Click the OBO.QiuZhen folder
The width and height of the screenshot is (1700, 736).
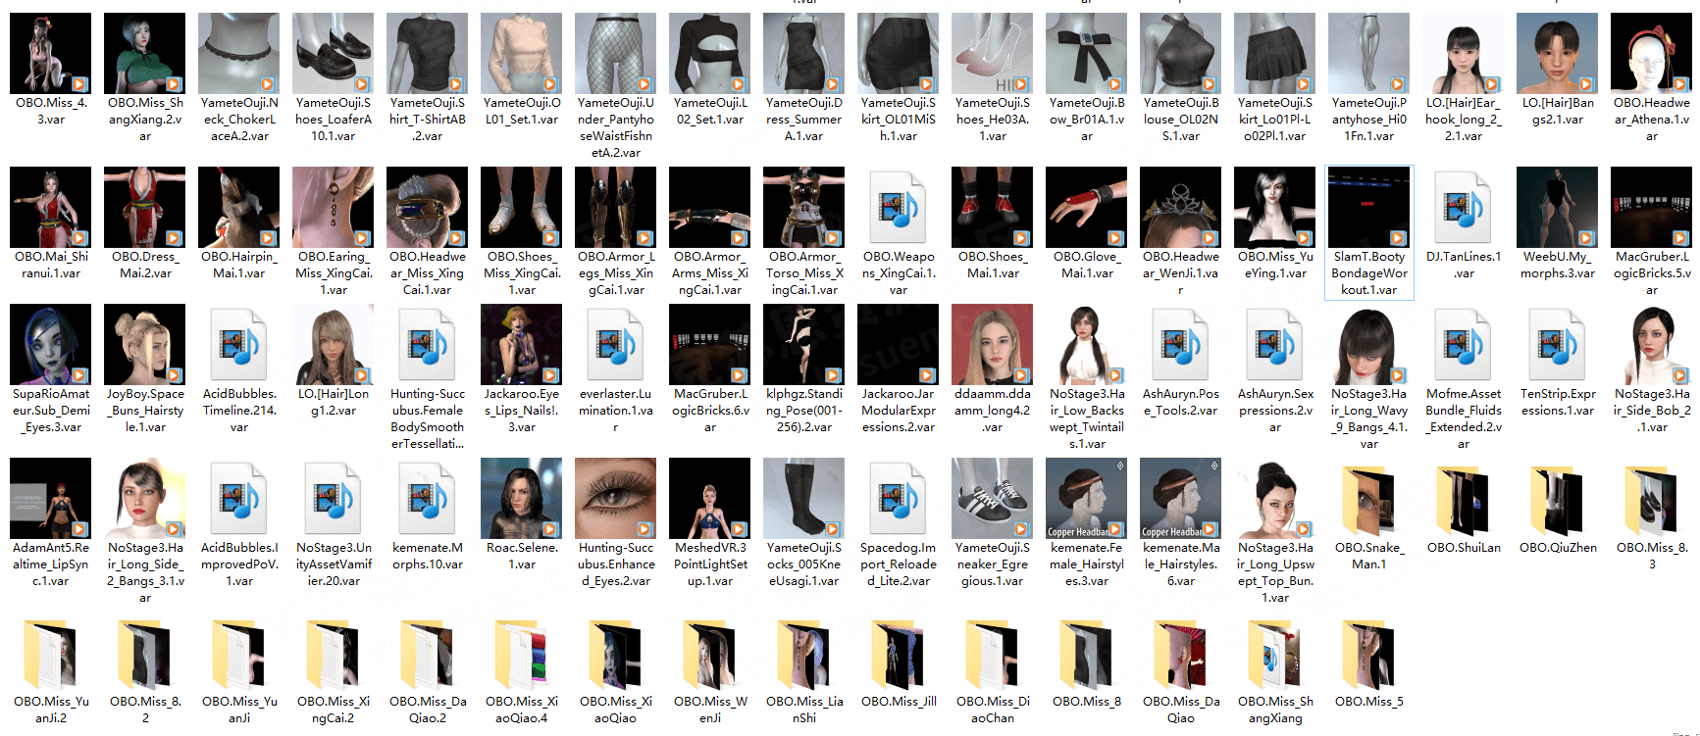pyautogui.click(x=1557, y=499)
